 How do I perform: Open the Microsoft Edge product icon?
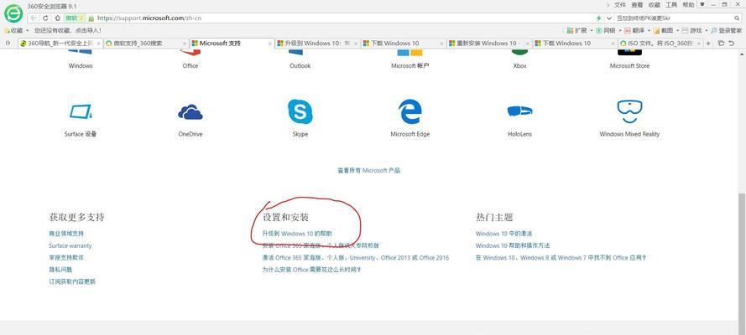click(410, 111)
